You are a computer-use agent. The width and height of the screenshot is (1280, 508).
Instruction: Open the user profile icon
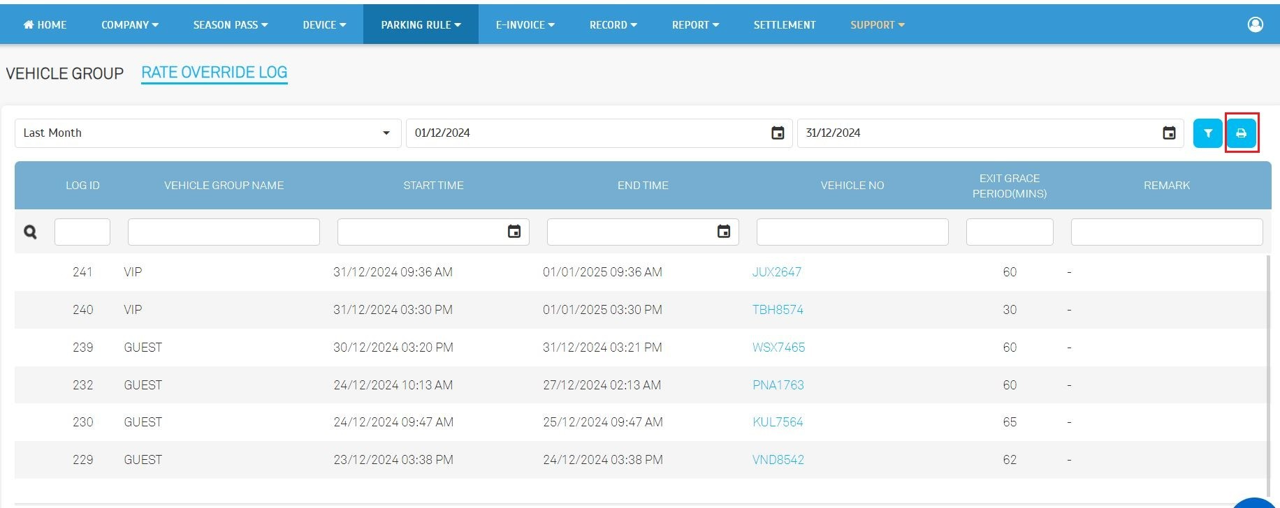[1255, 24]
